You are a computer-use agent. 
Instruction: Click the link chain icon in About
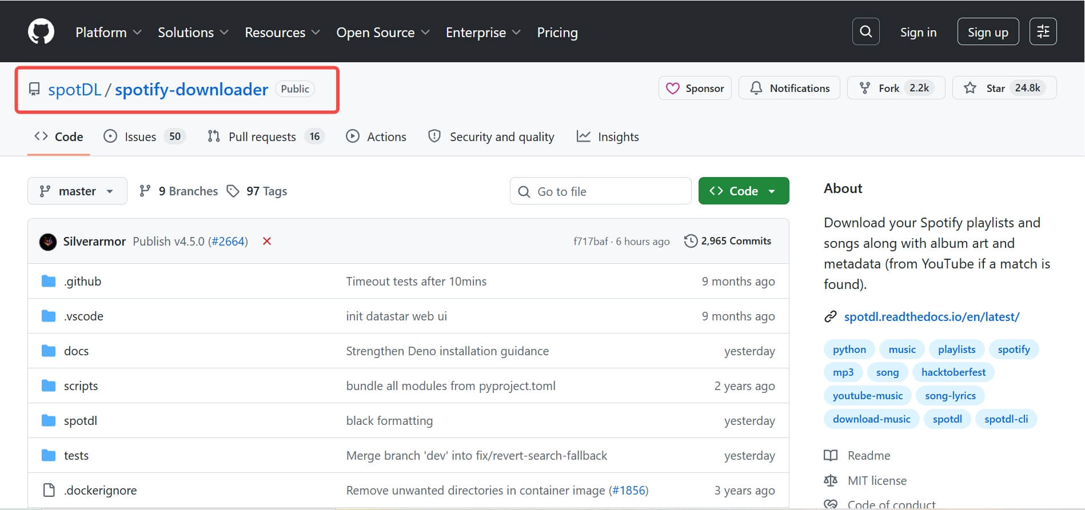tap(831, 316)
